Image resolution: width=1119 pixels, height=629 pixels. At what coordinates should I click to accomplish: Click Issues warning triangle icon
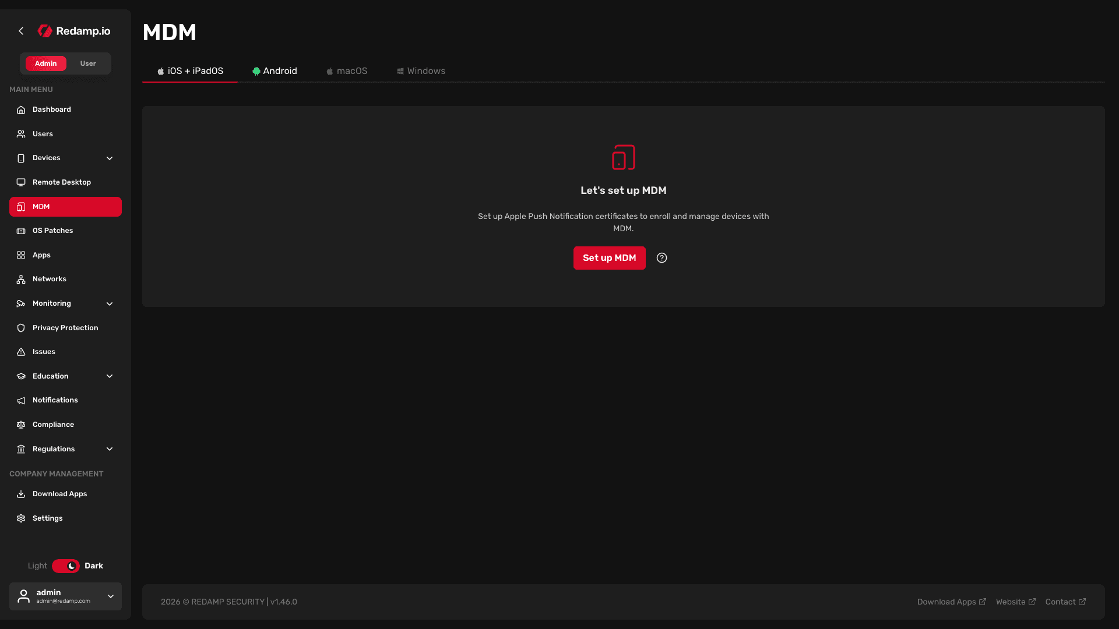pyautogui.click(x=21, y=352)
